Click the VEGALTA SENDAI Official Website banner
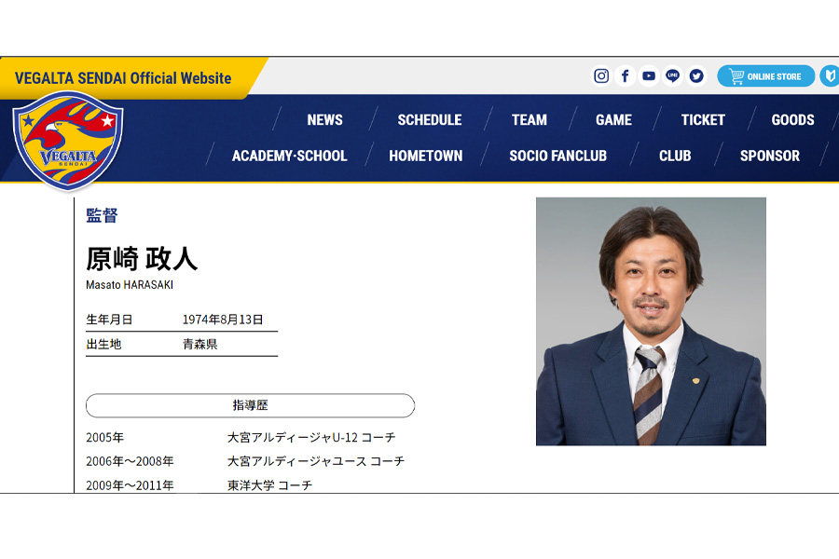 pyautogui.click(x=123, y=78)
